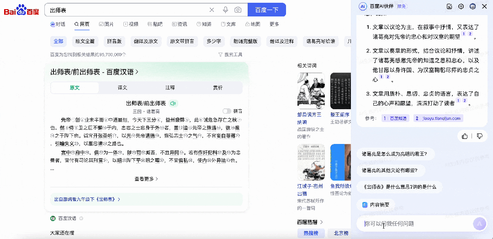Viewport: 493px width, 239px height.
Task: Switch to the 译文 tab
Action: (122, 88)
